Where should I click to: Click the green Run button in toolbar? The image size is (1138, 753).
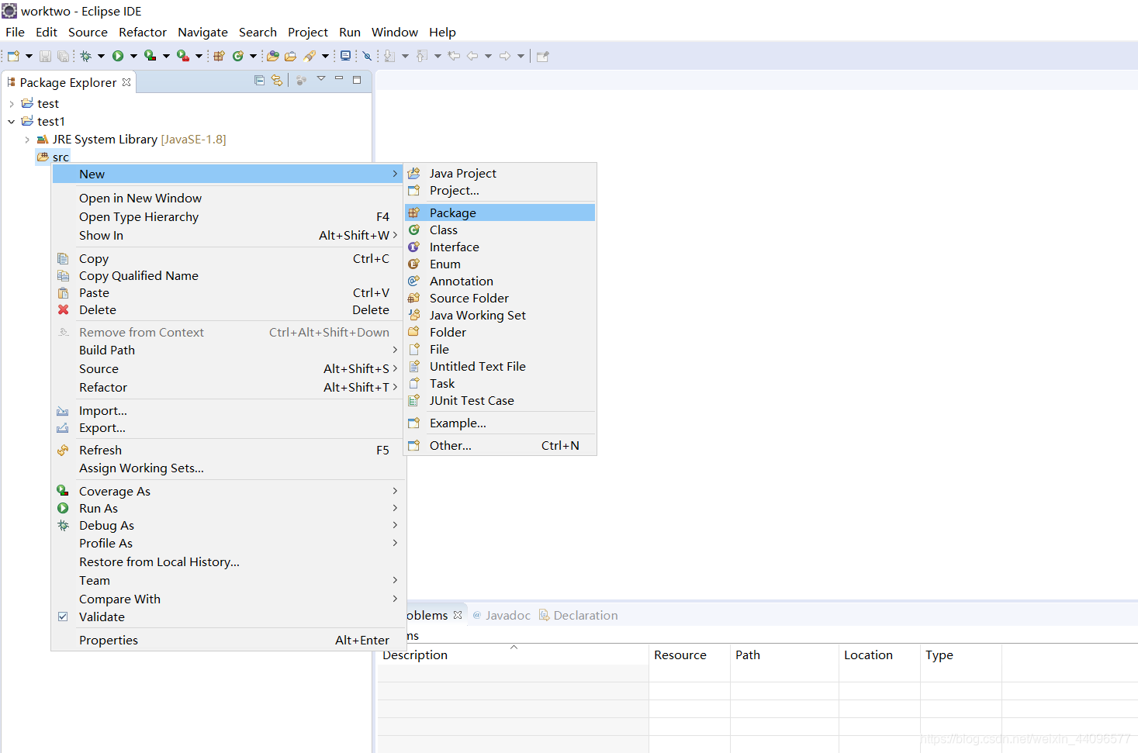pos(118,56)
